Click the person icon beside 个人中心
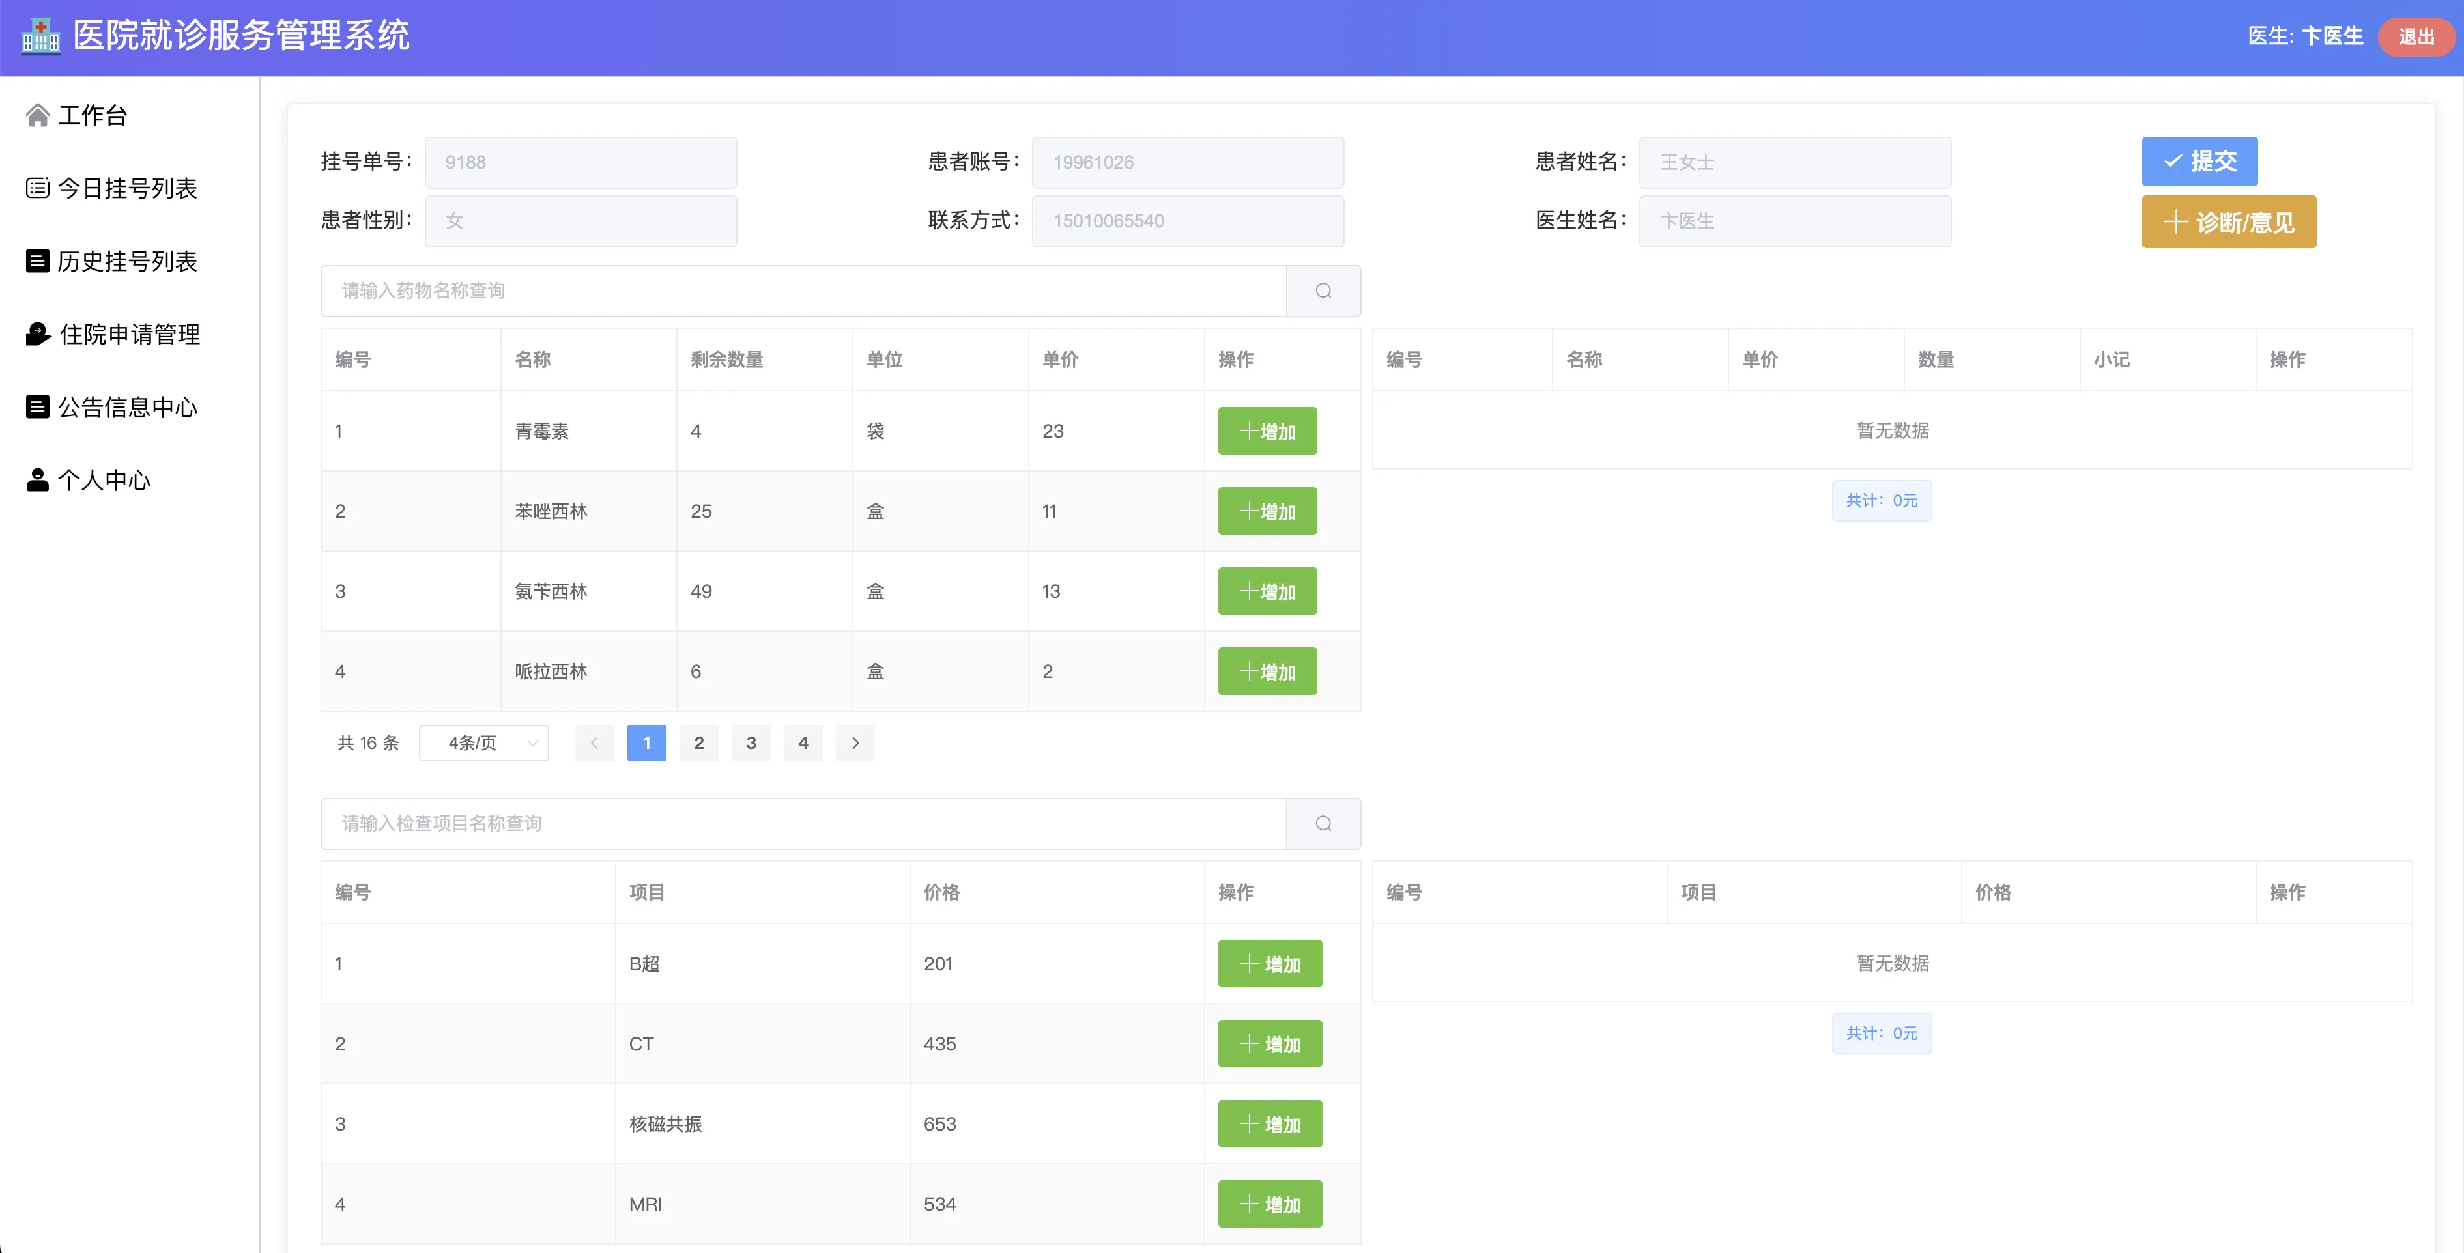Screen dimensions: 2464x1253 (x=37, y=480)
